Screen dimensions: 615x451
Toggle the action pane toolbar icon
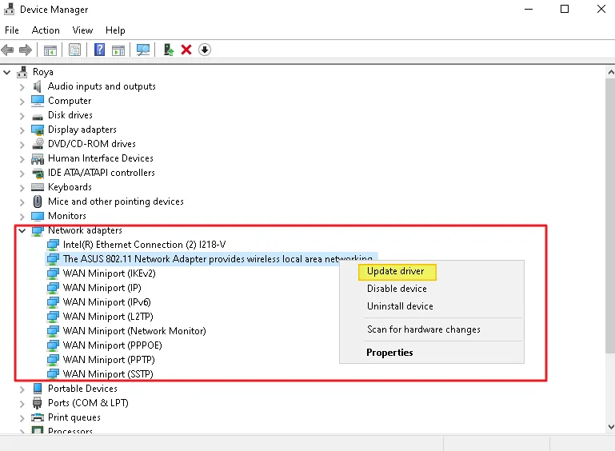pos(118,50)
